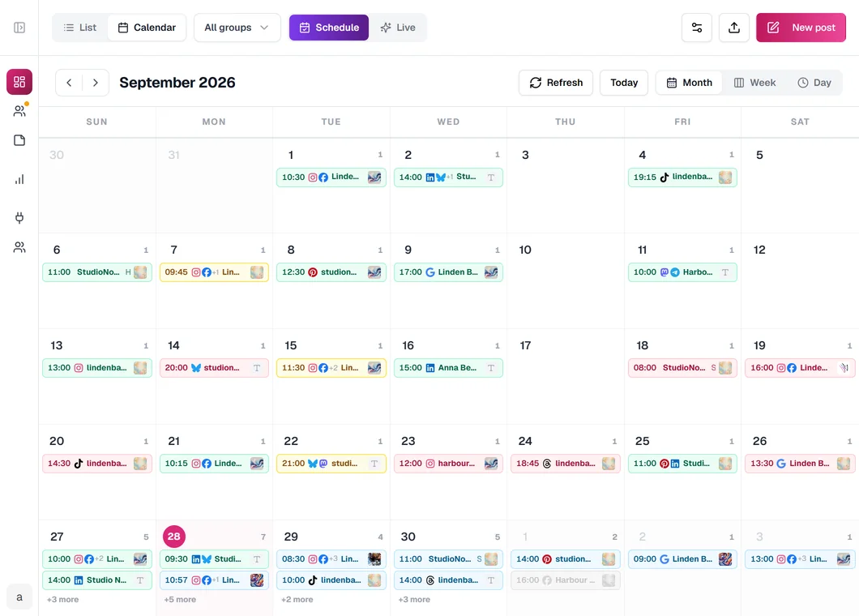Expand '+5 more' posts on September 28
The width and height of the screenshot is (859, 616).
tap(180, 600)
